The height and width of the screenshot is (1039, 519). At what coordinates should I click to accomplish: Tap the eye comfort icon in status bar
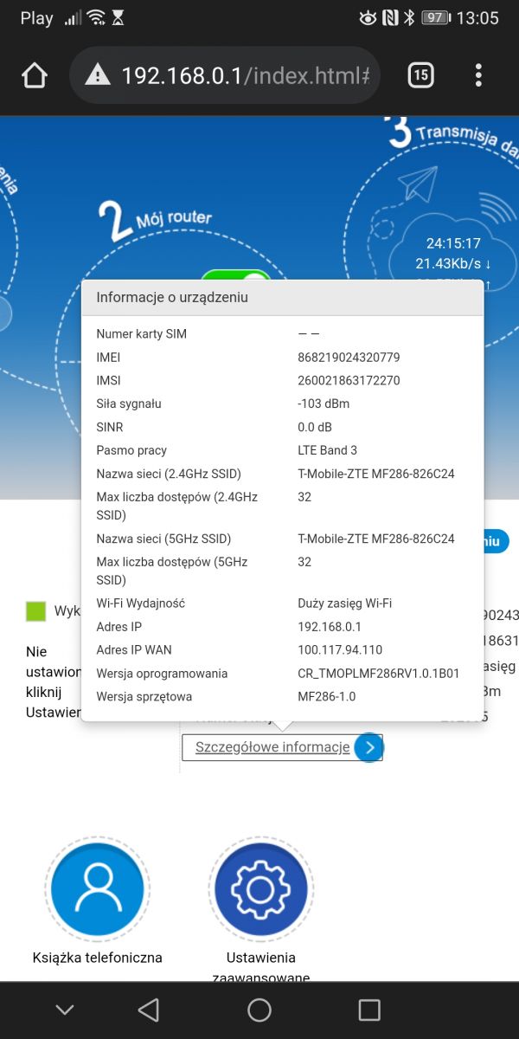tap(368, 17)
